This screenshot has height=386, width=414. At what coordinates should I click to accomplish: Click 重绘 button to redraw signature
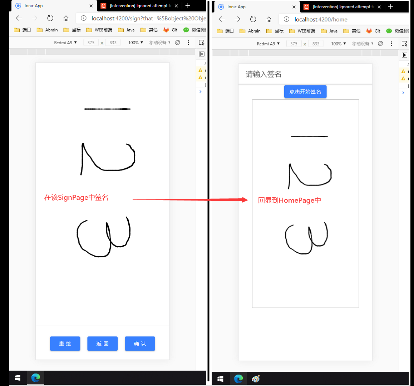pyautogui.click(x=65, y=343)
